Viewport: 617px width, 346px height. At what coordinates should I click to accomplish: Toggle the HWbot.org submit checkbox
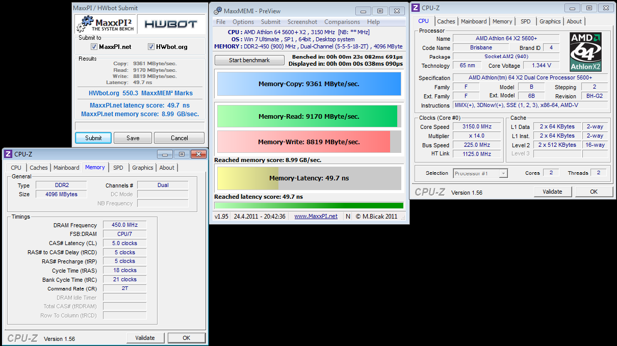click(x=151, y=46)
